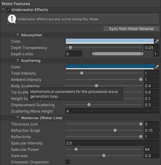Click the Chromatic Dispersion label

(x=30, y=162)
